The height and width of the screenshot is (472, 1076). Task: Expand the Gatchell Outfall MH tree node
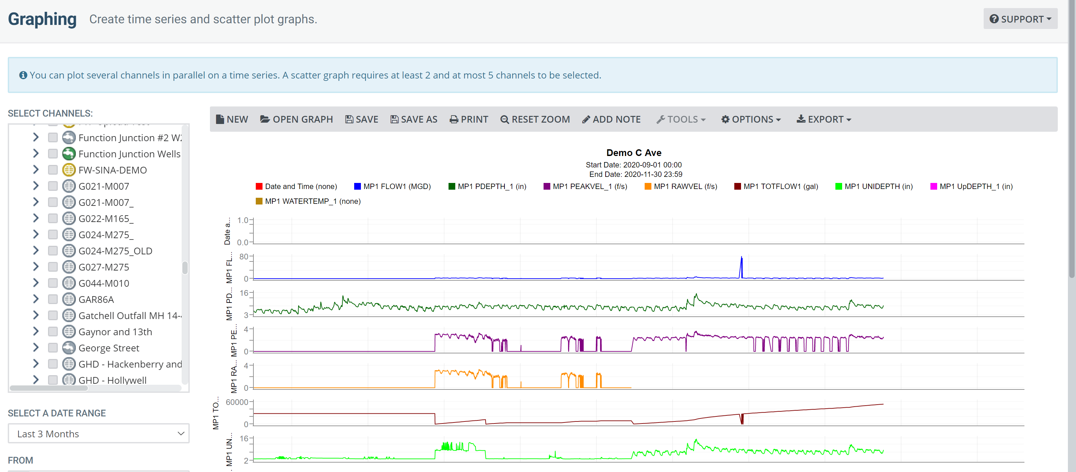[x=36, y=315]
